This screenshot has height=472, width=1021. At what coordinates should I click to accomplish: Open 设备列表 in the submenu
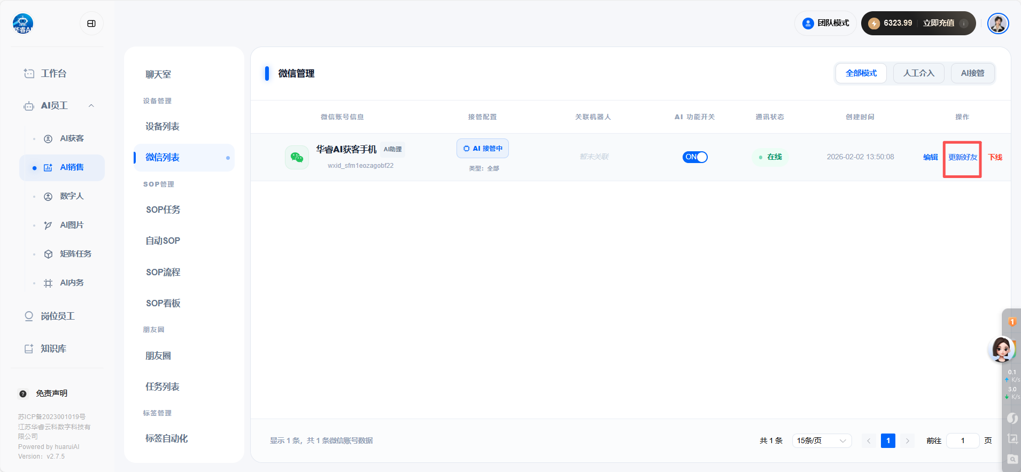163,127
